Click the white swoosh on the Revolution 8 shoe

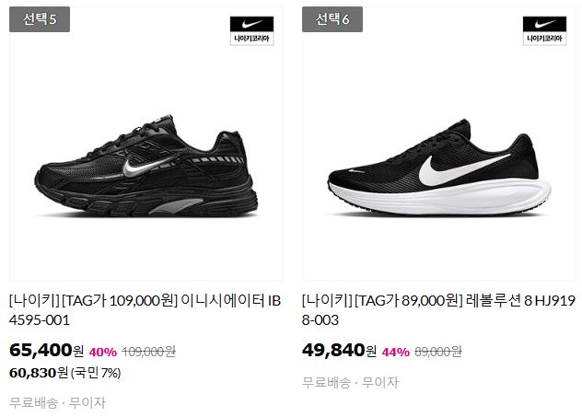pyautogui.click(x=460, y=169)
